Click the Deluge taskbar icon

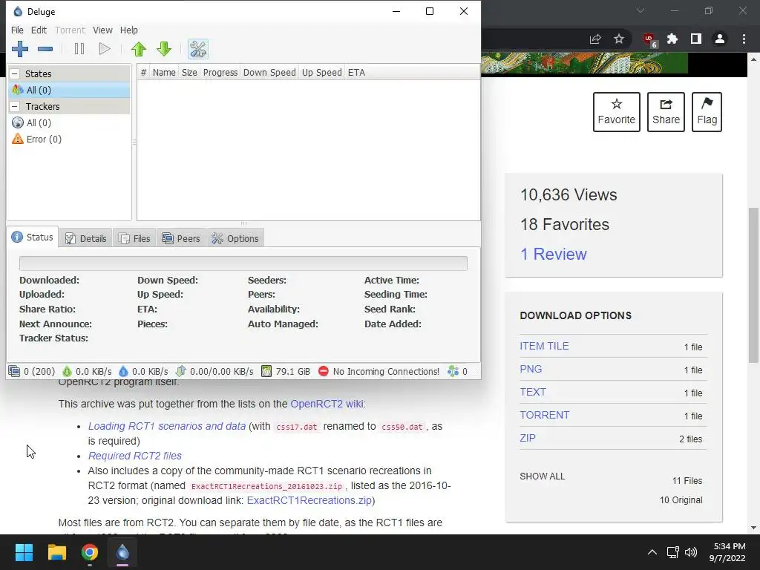coord(122,552)
